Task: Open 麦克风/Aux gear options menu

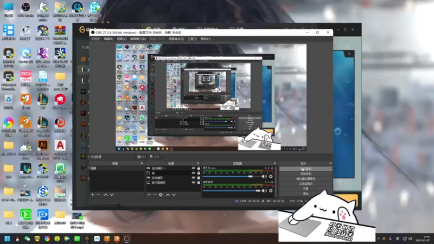Action: pyautogui.click(x=271, y=176)
